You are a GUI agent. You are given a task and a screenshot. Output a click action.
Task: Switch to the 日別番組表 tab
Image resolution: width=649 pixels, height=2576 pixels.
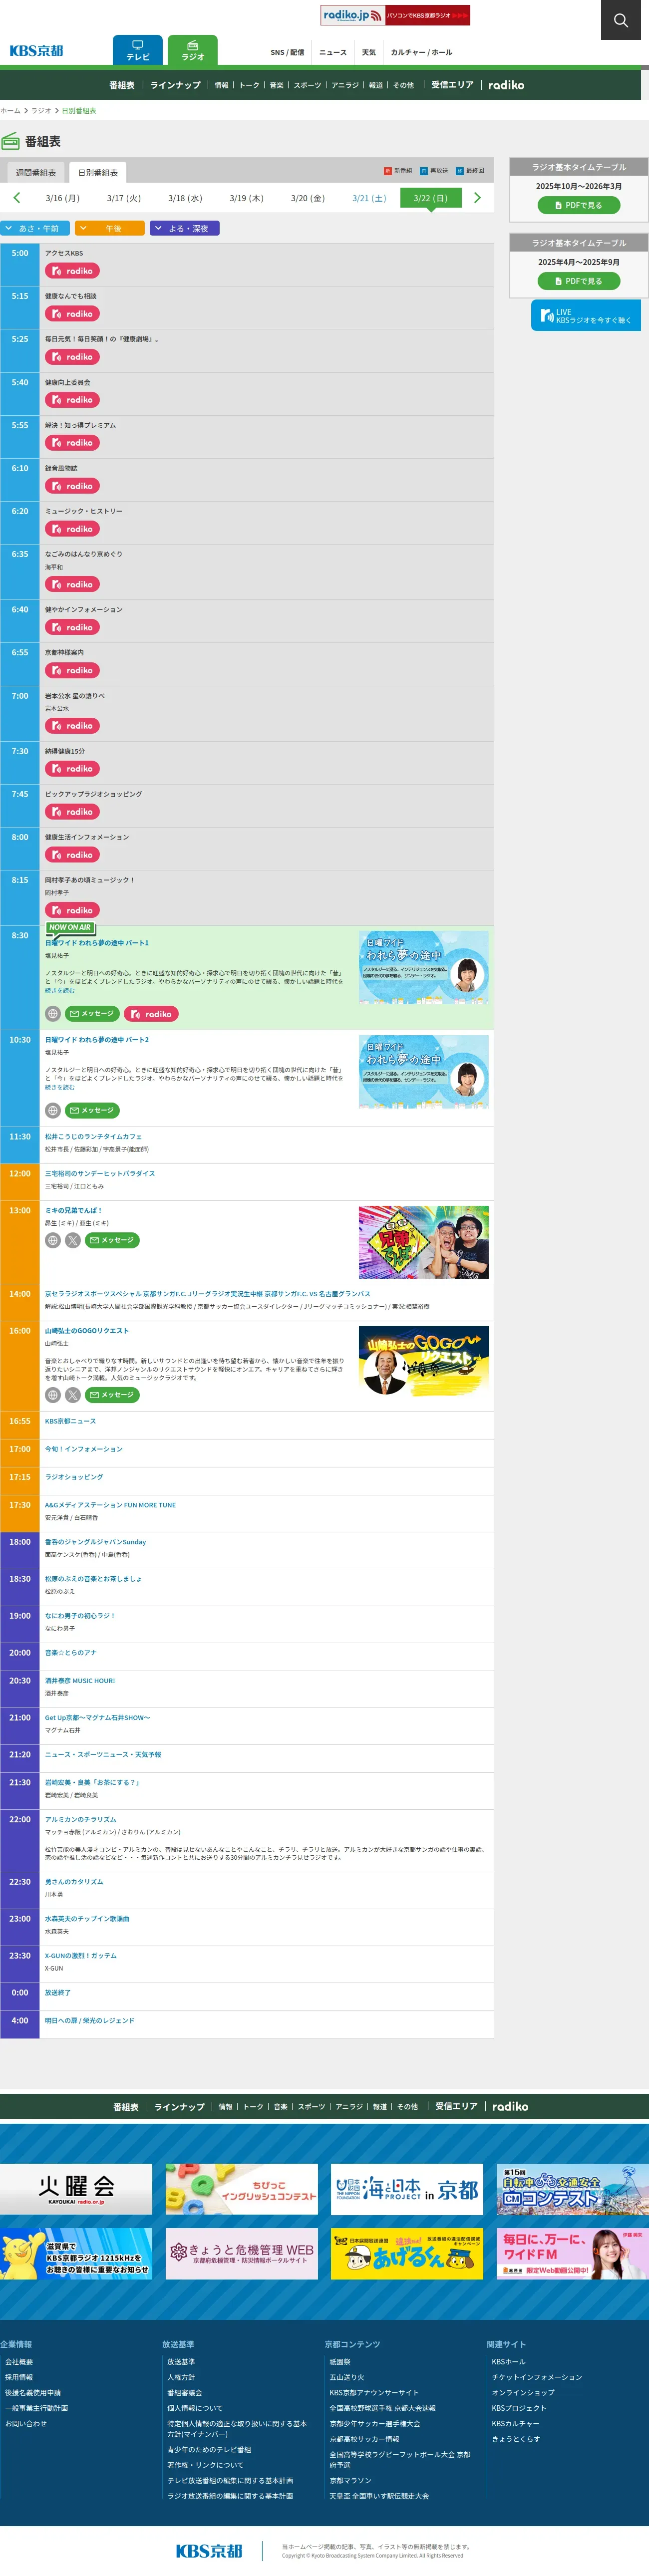(x=98, y=172)
